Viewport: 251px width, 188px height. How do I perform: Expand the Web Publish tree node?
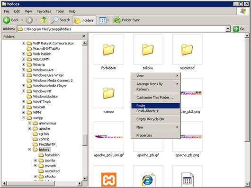coord(23,54)
